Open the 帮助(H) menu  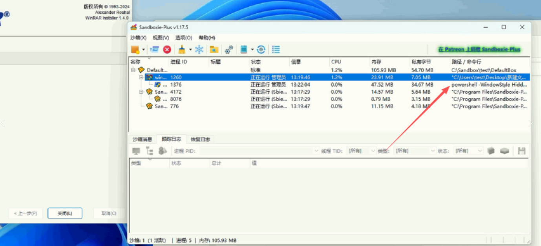207,38
